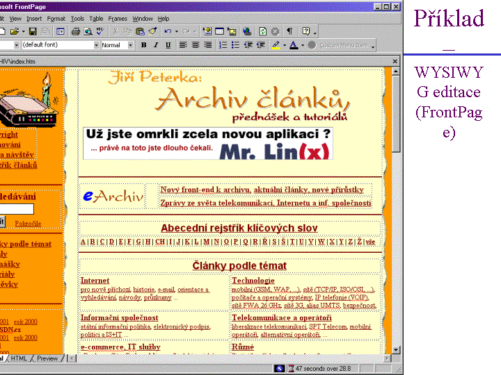Insert Component toolbar icon
501x375 pixels.
pos(207,31)
